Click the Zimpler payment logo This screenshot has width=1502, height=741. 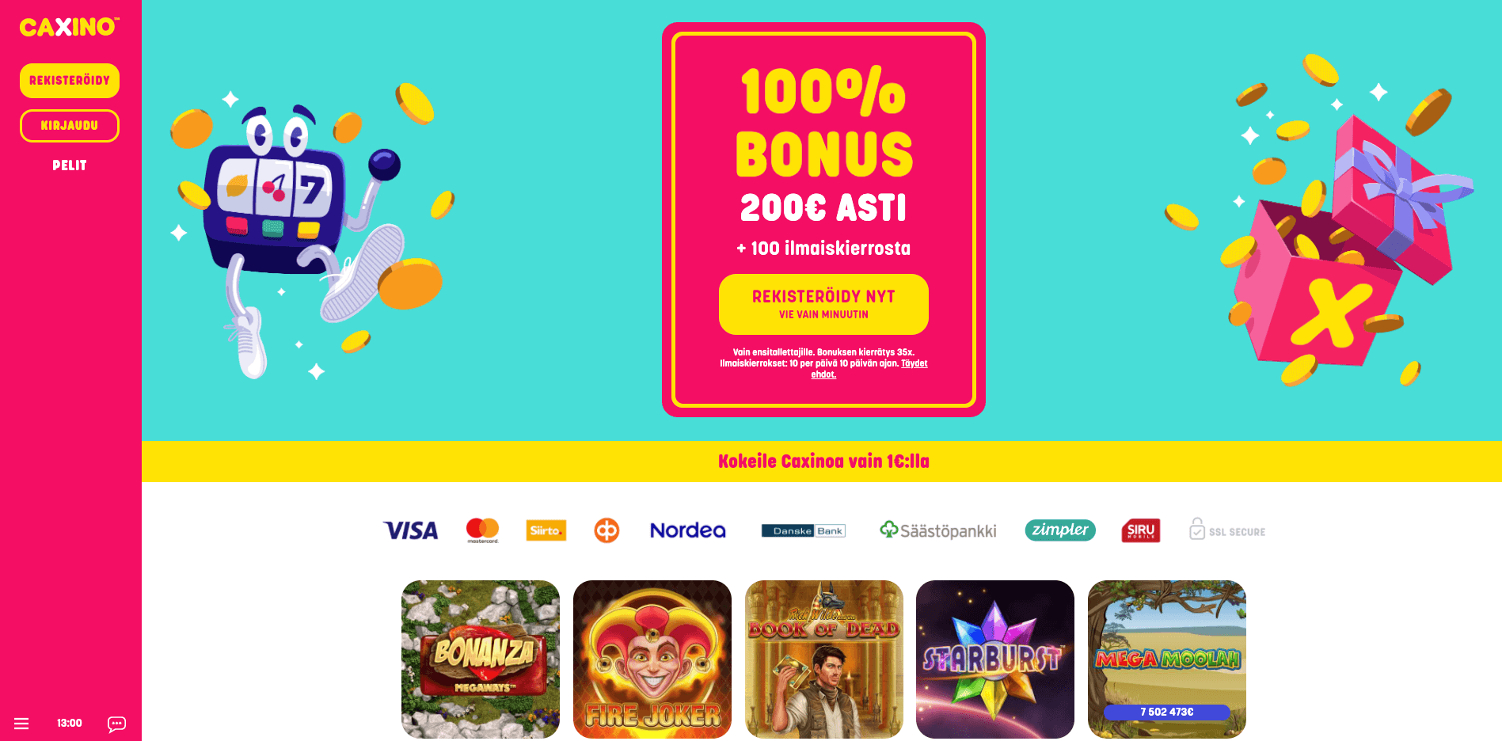pos(1060,530)
